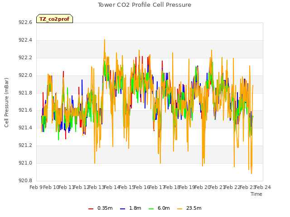Viewport: 290px width, 217px height.
Task: Click the Feb 9 x-axis label
Action: coord(36,187)
